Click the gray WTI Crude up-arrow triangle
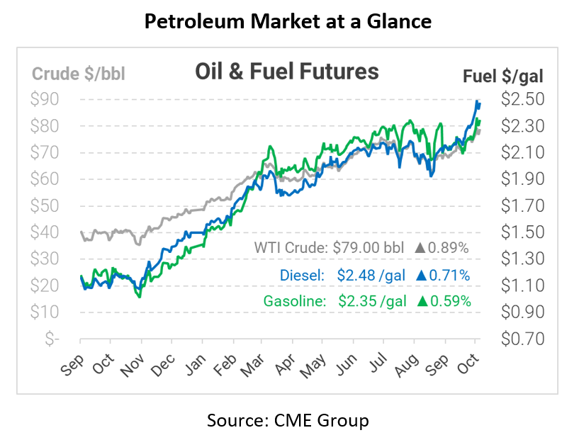The height and width of the screenshot is (440, 579). pyautogui.click(x=420, y=249)
